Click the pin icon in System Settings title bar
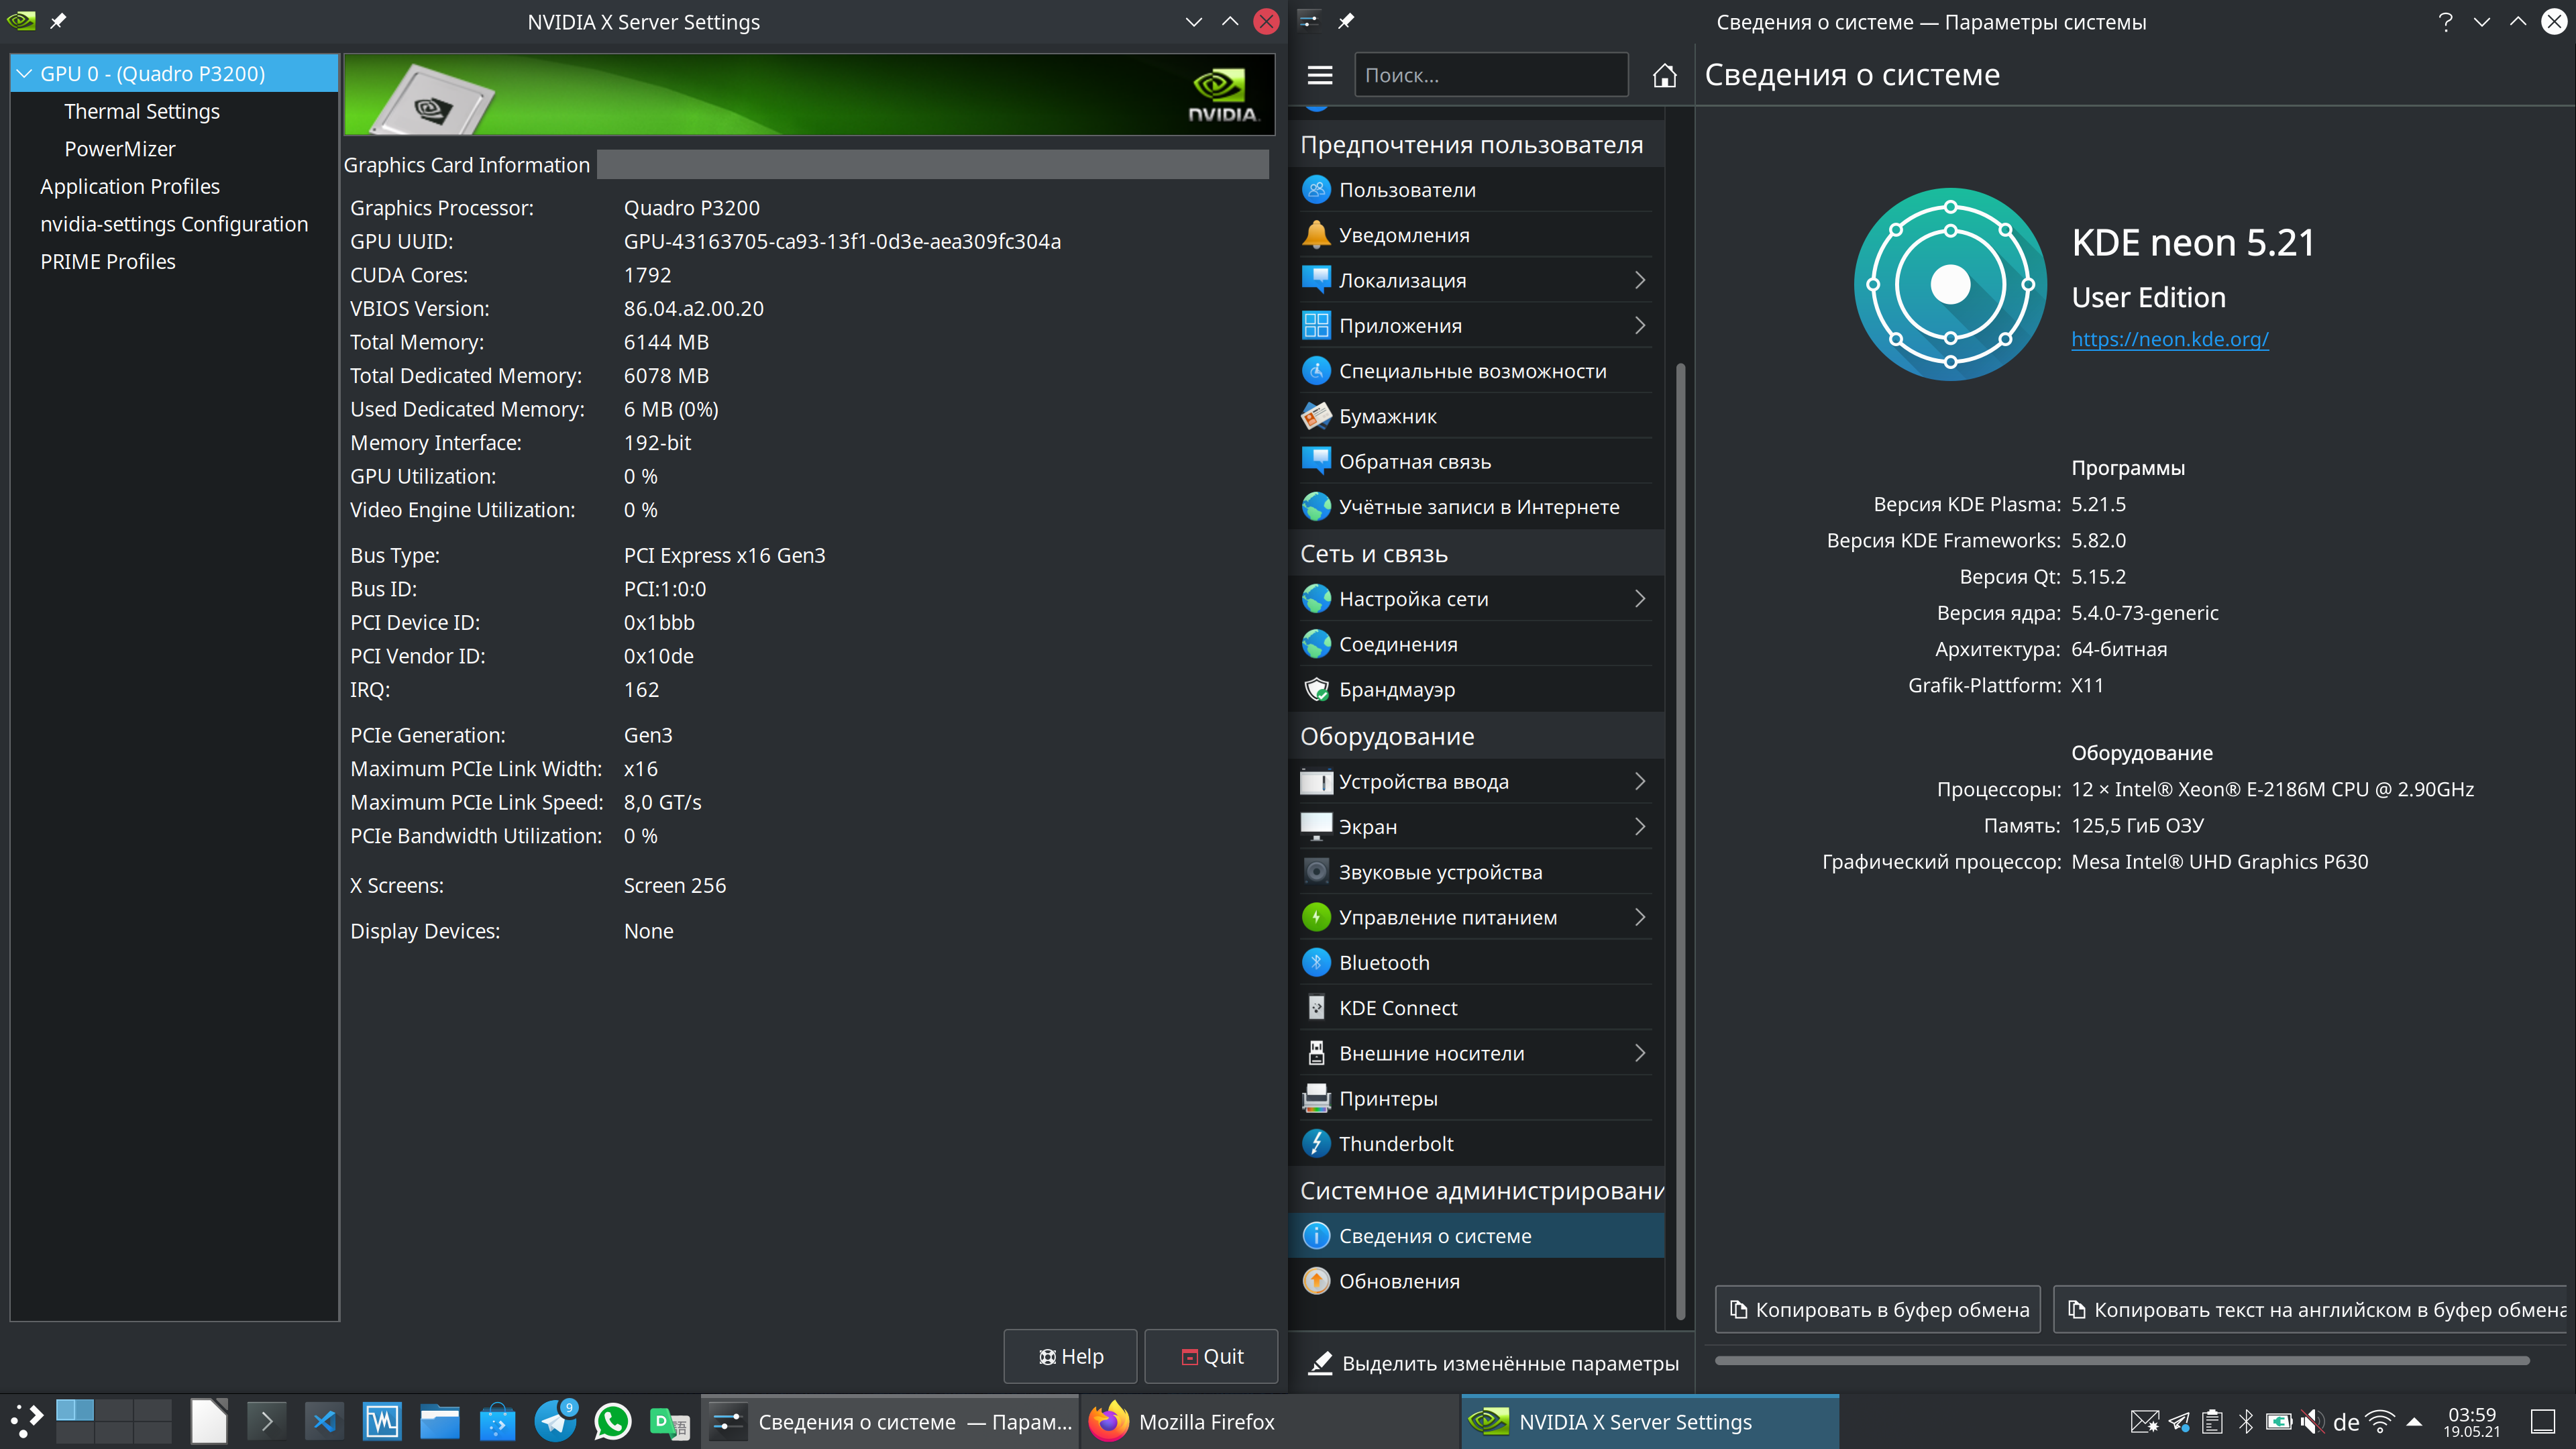This screenshot has height=1449, width=2576. (1346, 21)
